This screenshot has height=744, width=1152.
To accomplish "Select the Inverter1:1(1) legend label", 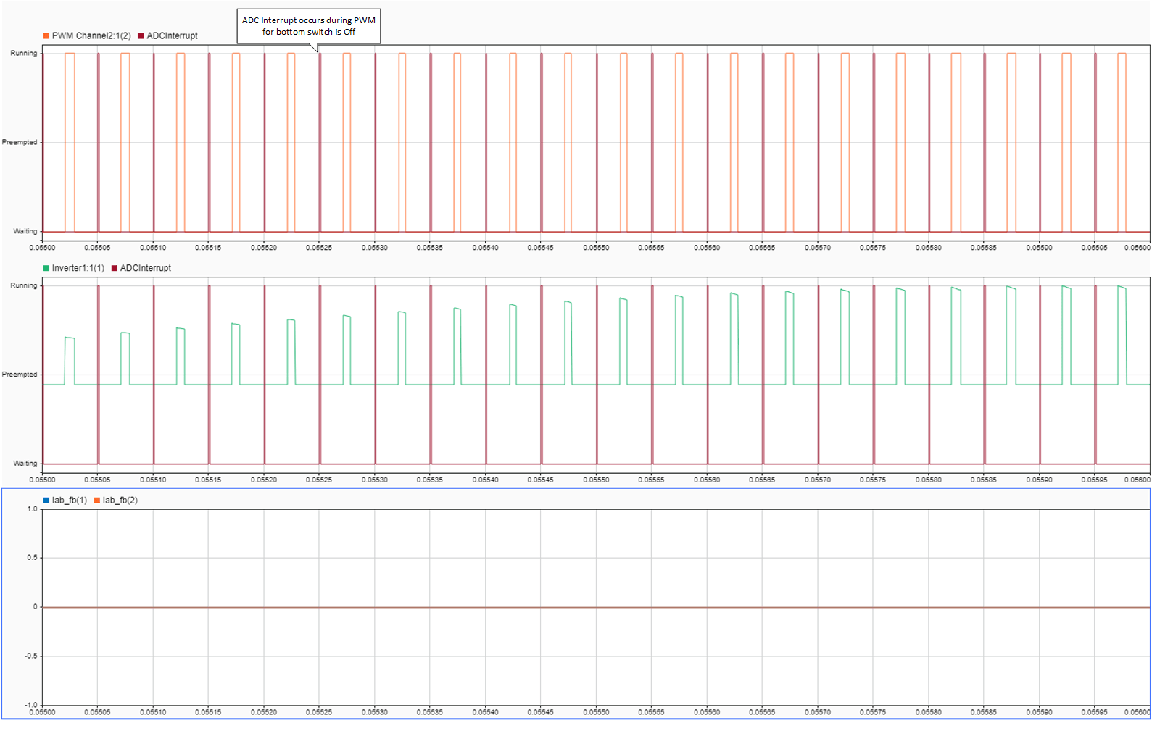I will (78, 268).
